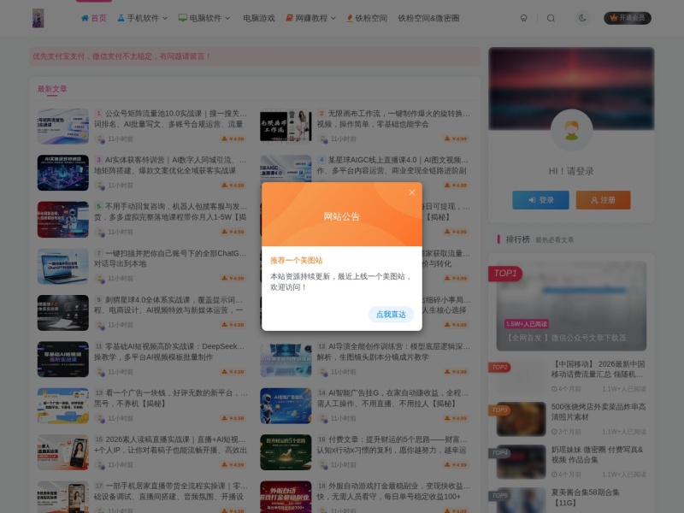Open article 17 一部手机居家直播带货

tap(170, 491)
